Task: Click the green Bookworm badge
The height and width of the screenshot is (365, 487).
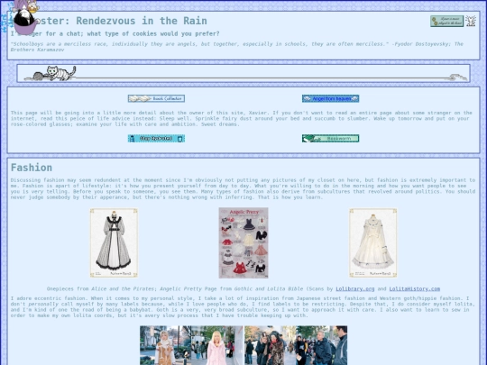Action: tap(330, 139)
